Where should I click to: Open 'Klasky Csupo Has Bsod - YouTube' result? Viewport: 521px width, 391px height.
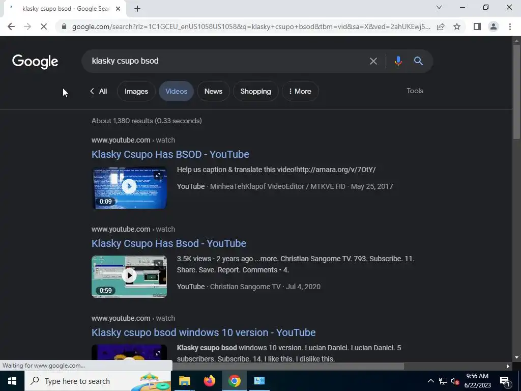[169, 243]
